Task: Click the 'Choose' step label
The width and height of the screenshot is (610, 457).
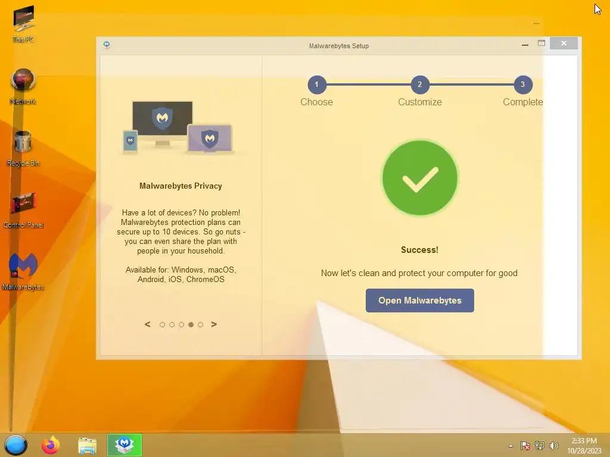Action: click(317, 102)
